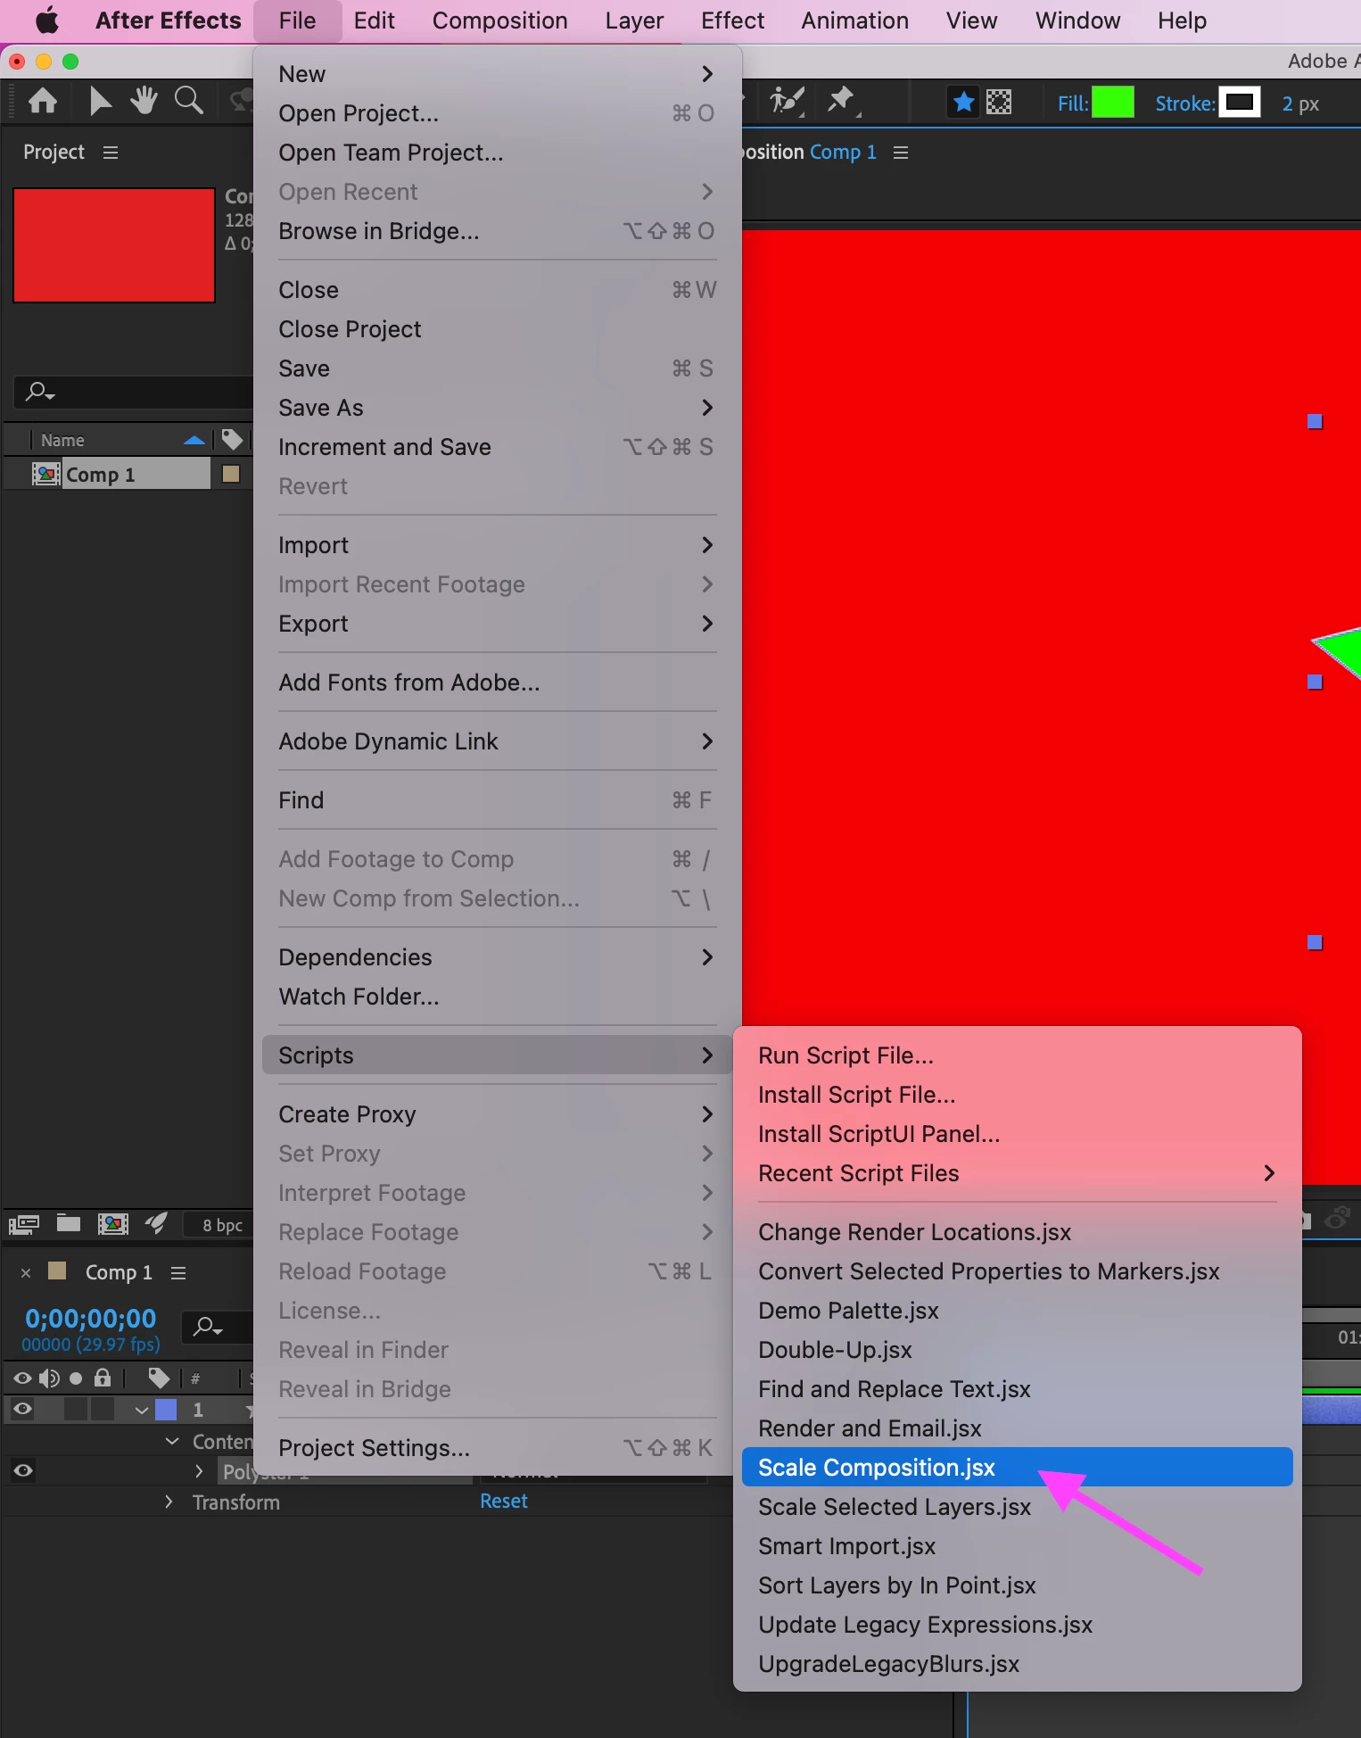Open the Dependencies submenu
The height and width of the screenshot is (1738, 1361).
point(498,957)
